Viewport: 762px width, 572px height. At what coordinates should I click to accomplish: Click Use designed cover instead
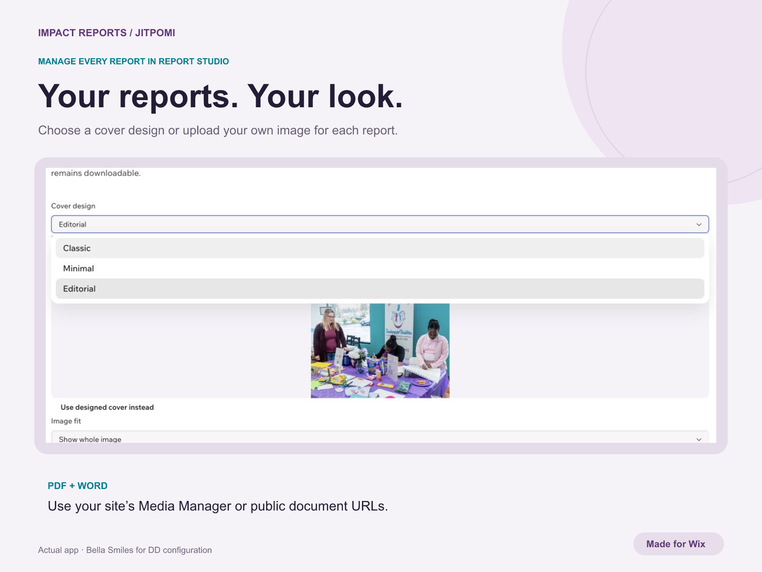point(107,408)
